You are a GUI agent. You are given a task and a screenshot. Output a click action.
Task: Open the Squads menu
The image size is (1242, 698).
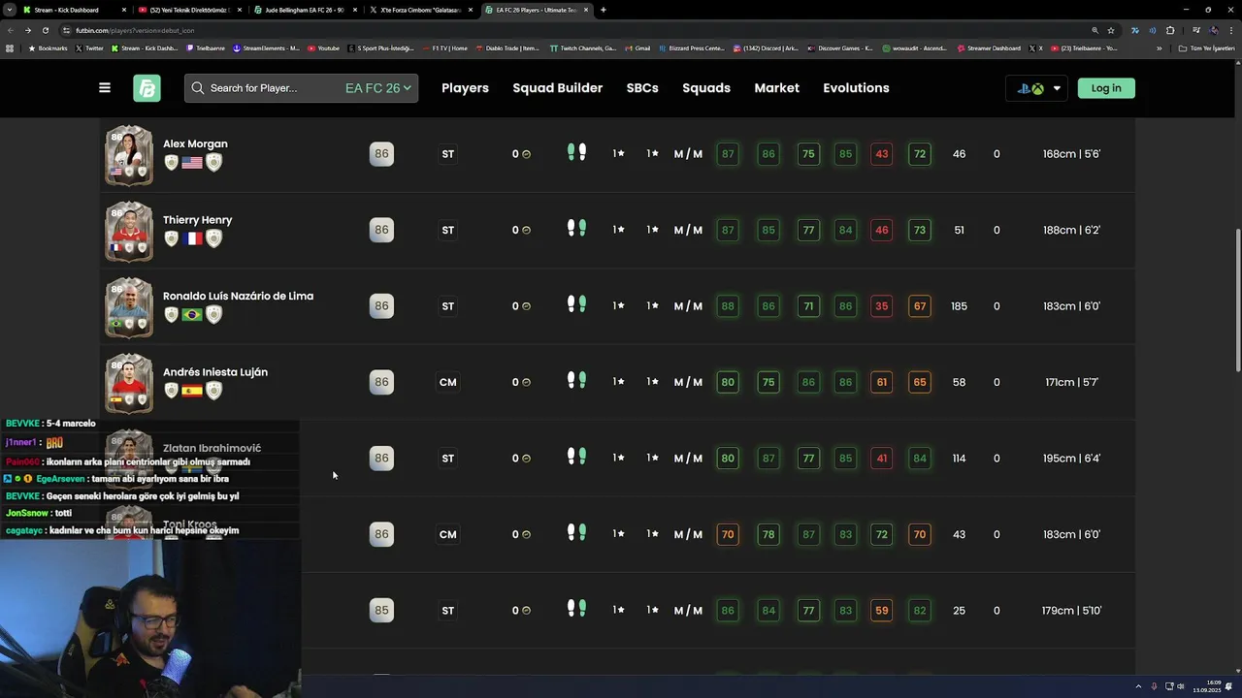point(706,88)
